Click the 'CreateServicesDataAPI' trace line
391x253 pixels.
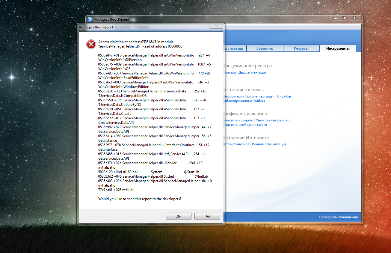click(x=116, y=123)
